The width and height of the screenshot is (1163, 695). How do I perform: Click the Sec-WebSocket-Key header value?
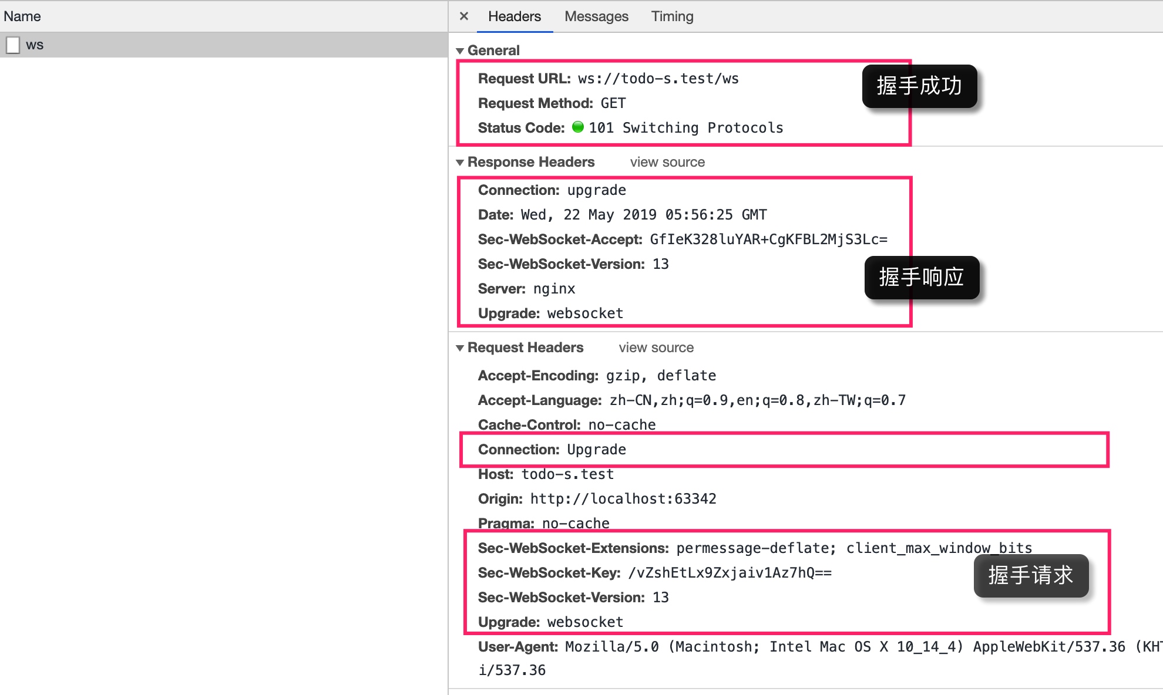pyautogui.click(x=730, y=573)
